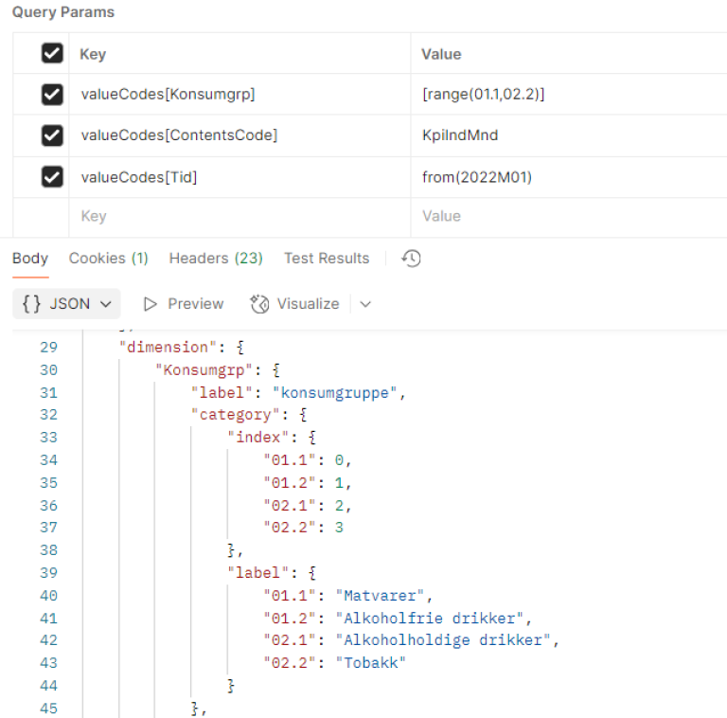Image resolution: width=727 pixels, height=718 pixels.
Task: Select the Headers (23) tab
Action: click(216, 259)
